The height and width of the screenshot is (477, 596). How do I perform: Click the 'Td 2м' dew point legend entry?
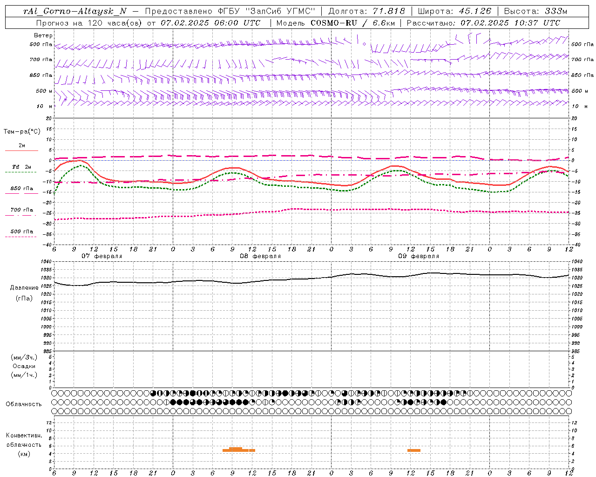(21, 167)
